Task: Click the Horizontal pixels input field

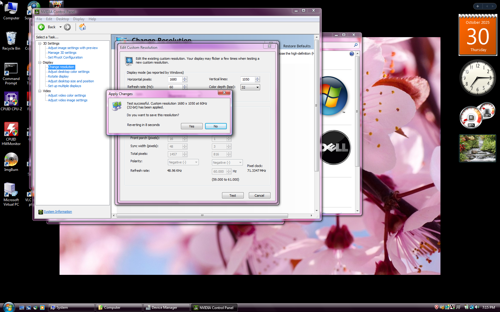Action: tap(175, 79)
